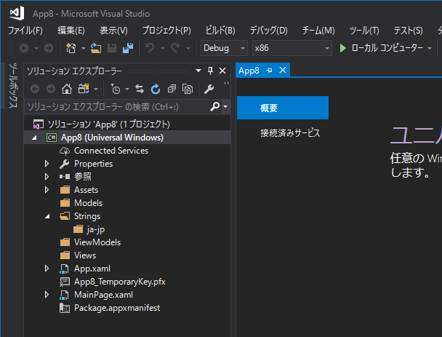Click the Open File toolbar icon
Viewport: 442px width, 337px height.
96,48
